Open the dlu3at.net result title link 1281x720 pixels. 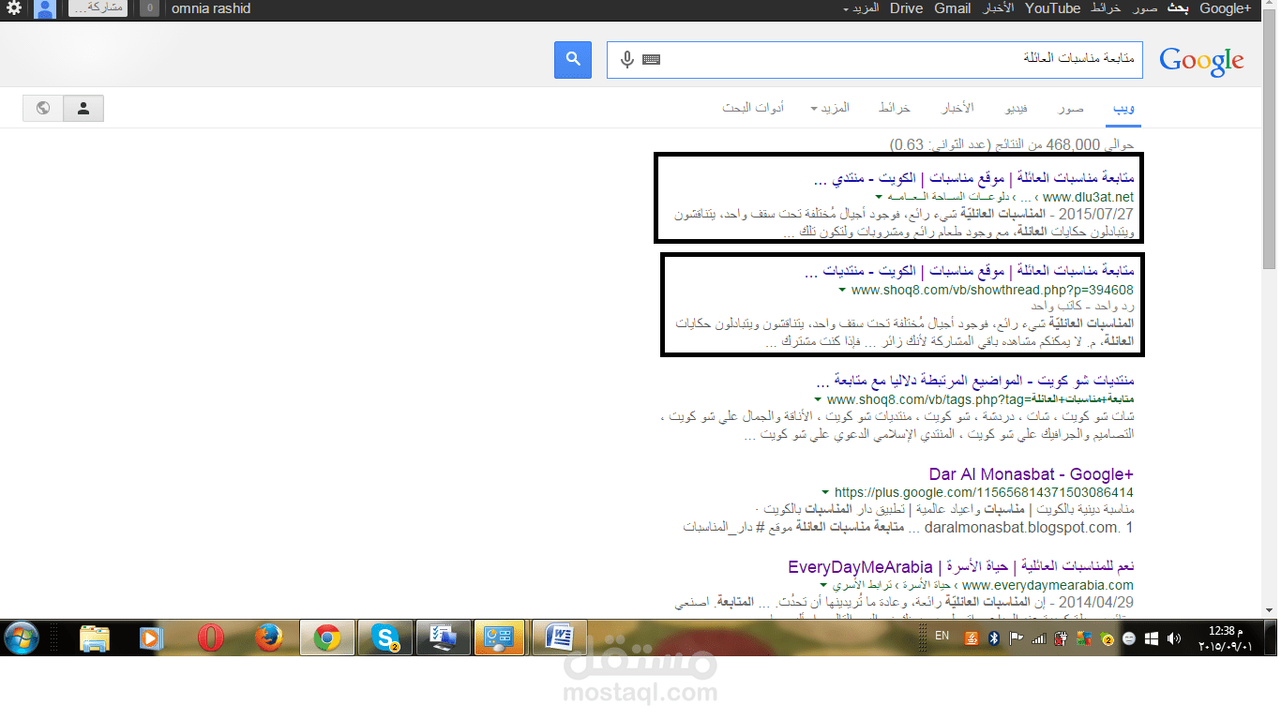click(972, 178)
